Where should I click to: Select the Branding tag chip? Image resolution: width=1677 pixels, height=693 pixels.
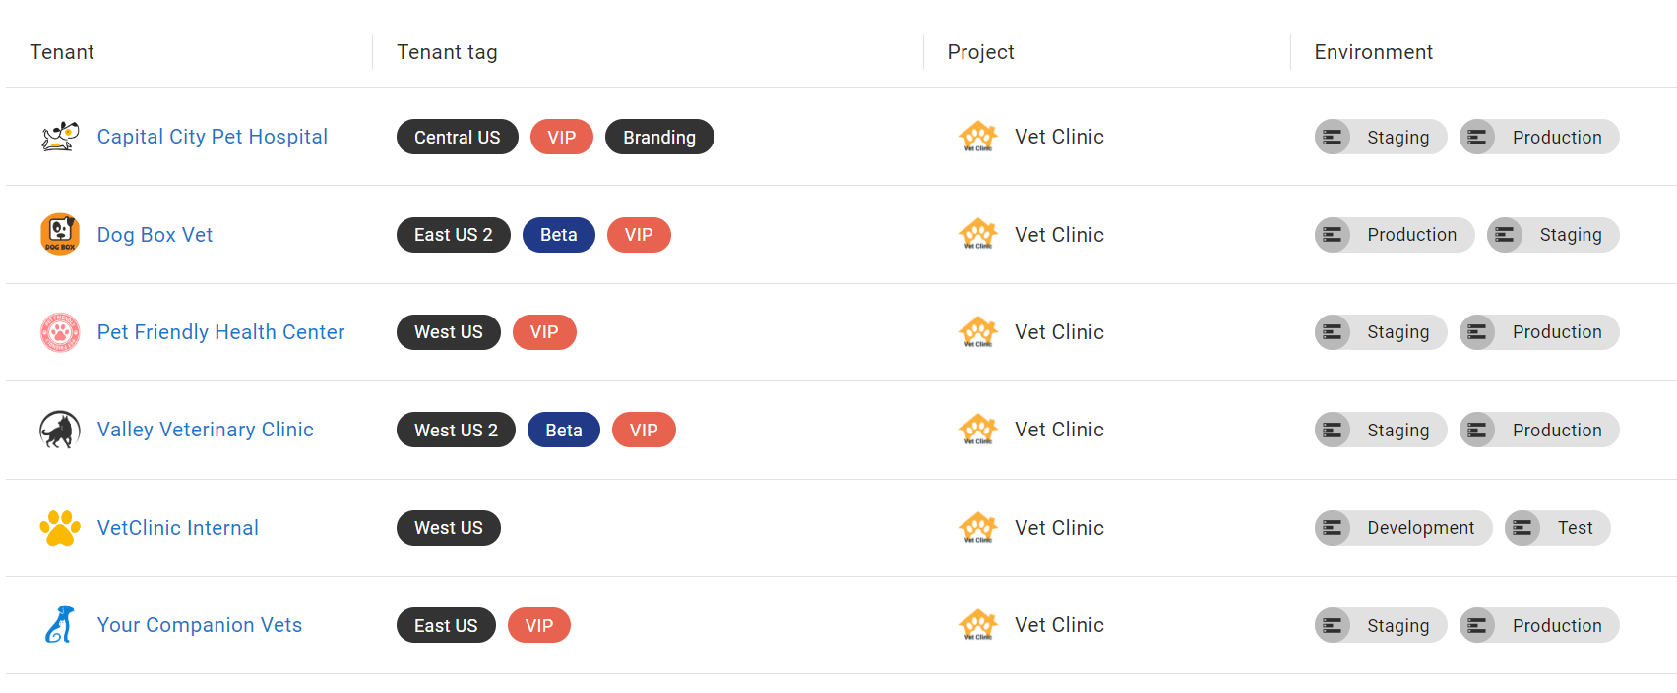pos(659,137)
